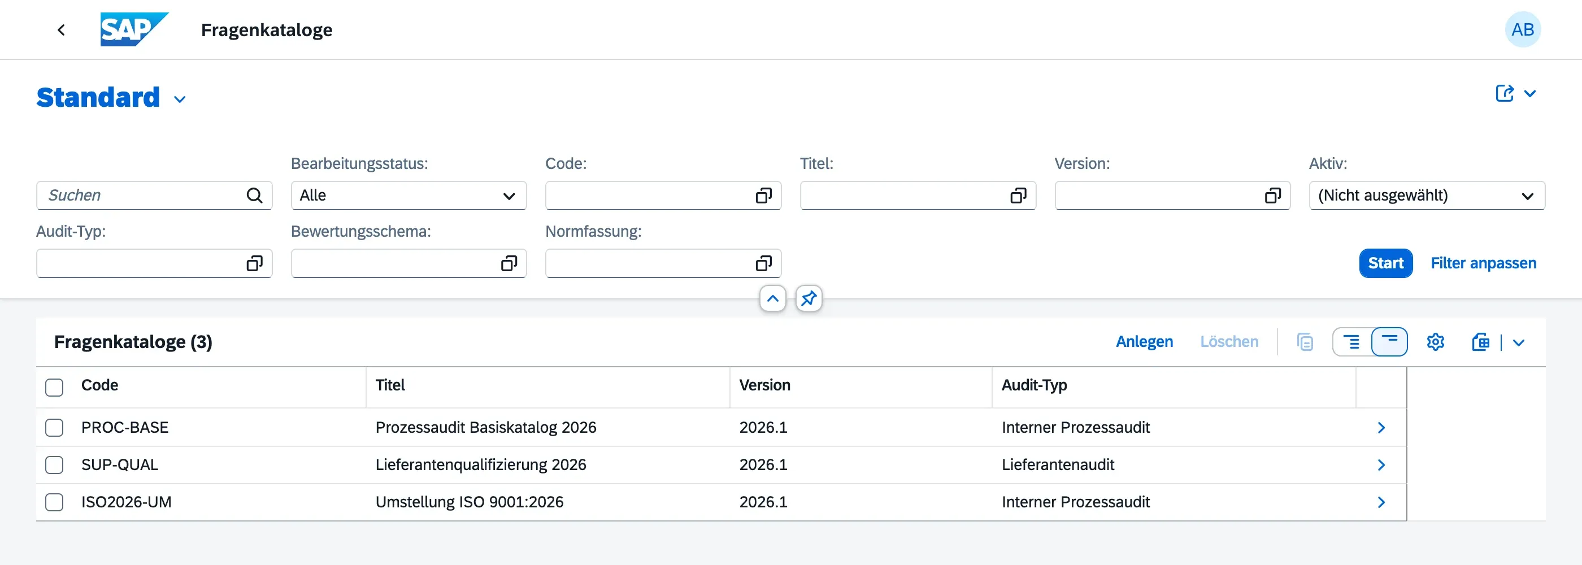Open value help for Bewertungsschema filter
Viewport: 1582px width, 565px height.
(508, 263)
